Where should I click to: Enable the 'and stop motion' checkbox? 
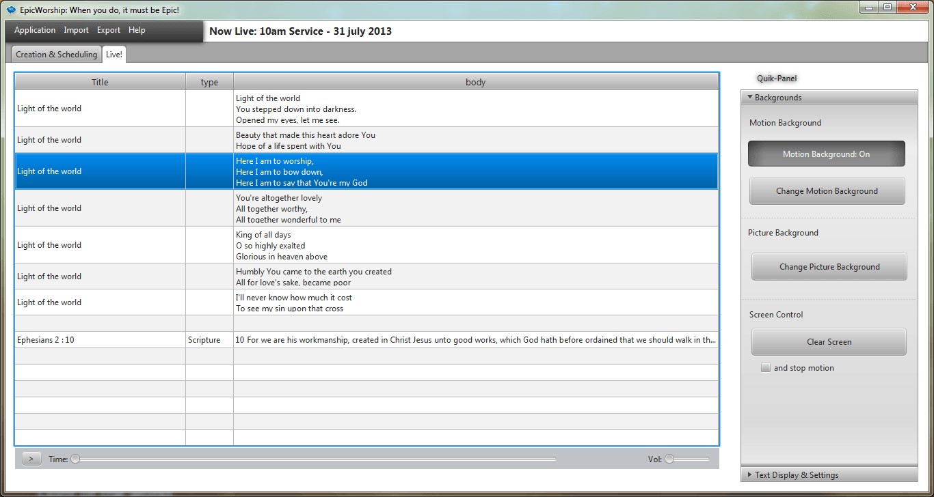[766, 368]
